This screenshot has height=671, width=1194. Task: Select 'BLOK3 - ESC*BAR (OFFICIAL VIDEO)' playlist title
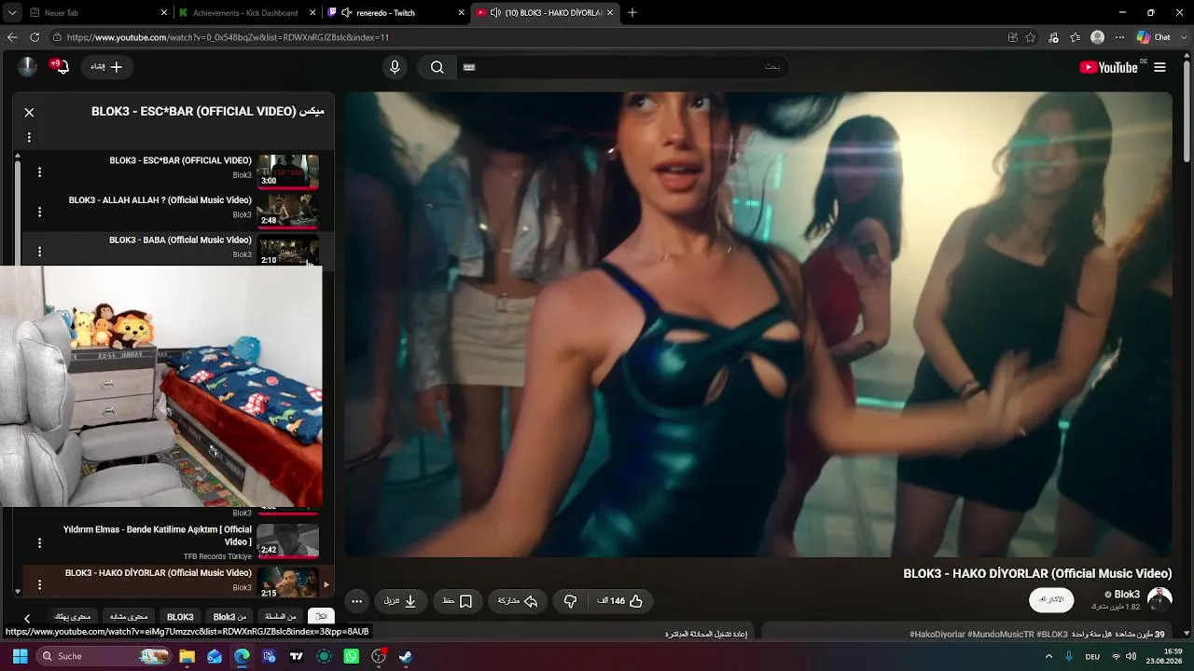coord(180,160)
